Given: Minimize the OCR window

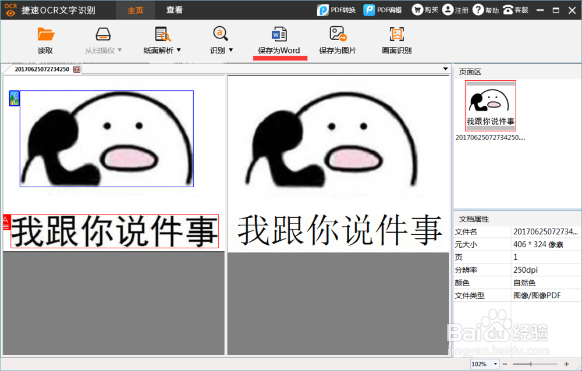Looking at the screenshot, I should tap(541, 10).
